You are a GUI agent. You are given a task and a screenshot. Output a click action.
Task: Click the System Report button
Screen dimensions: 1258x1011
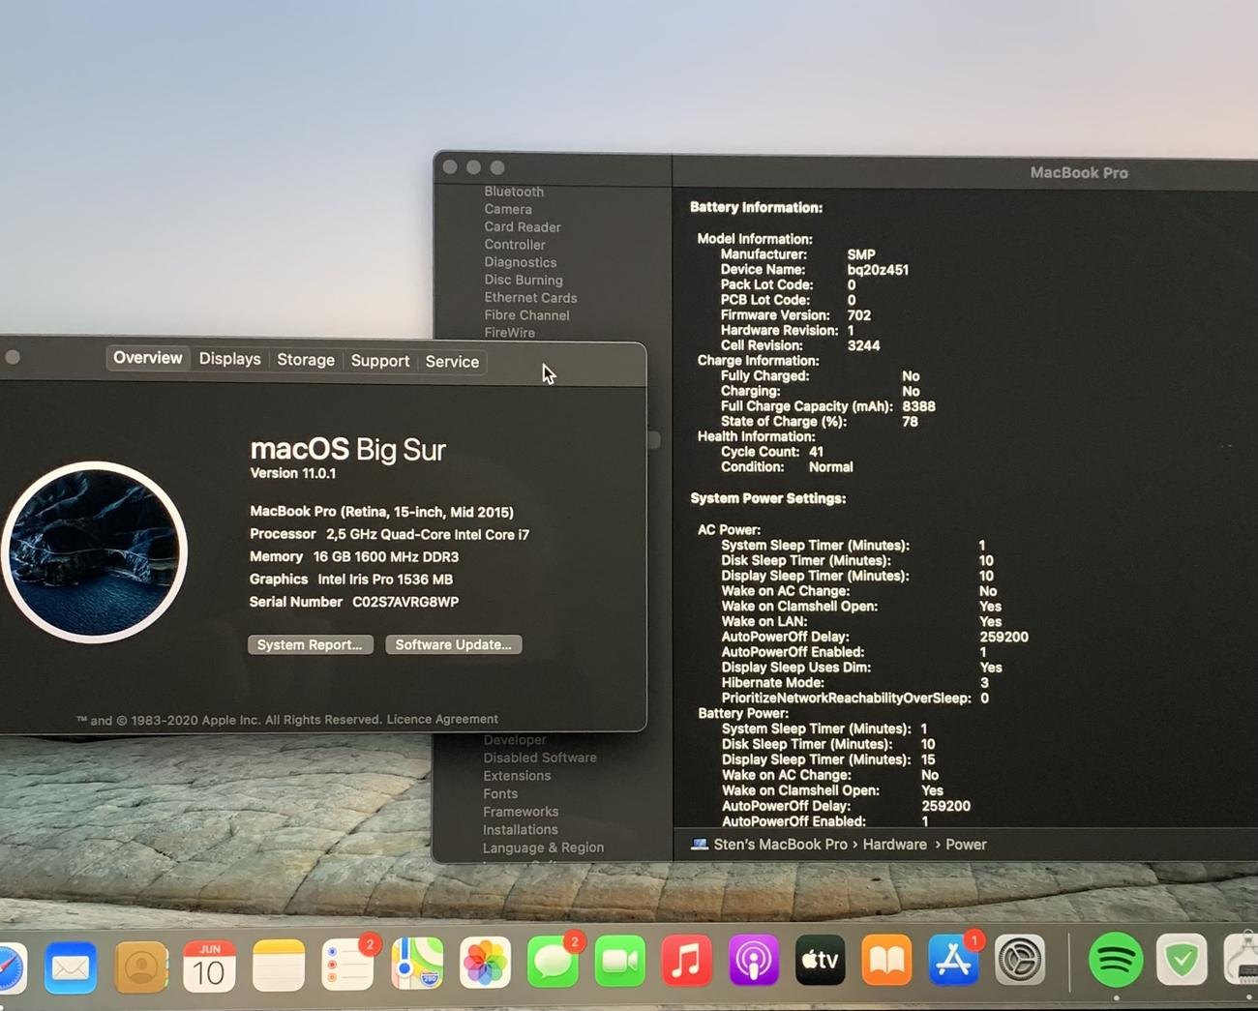coord(310,644)
